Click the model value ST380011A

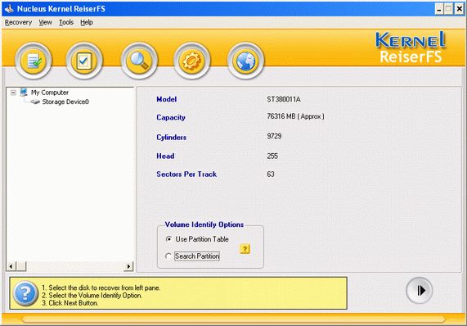pyautogui.click(x=284, y=99)
